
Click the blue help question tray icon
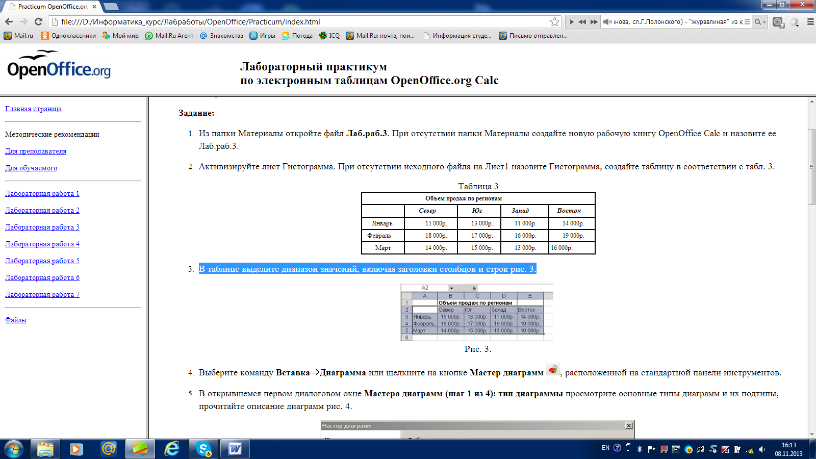pos(617,448)
